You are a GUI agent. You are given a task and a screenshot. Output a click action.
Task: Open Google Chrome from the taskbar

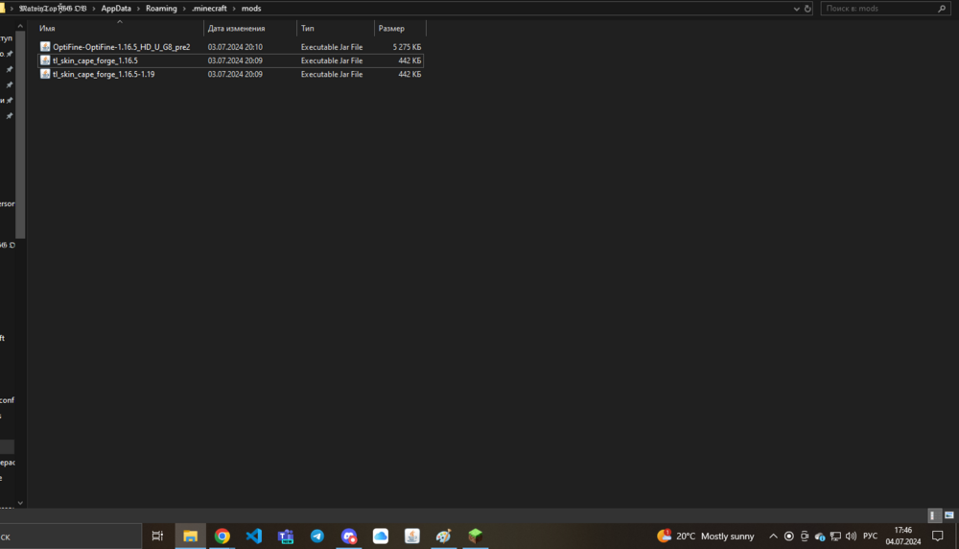(222, 537)
